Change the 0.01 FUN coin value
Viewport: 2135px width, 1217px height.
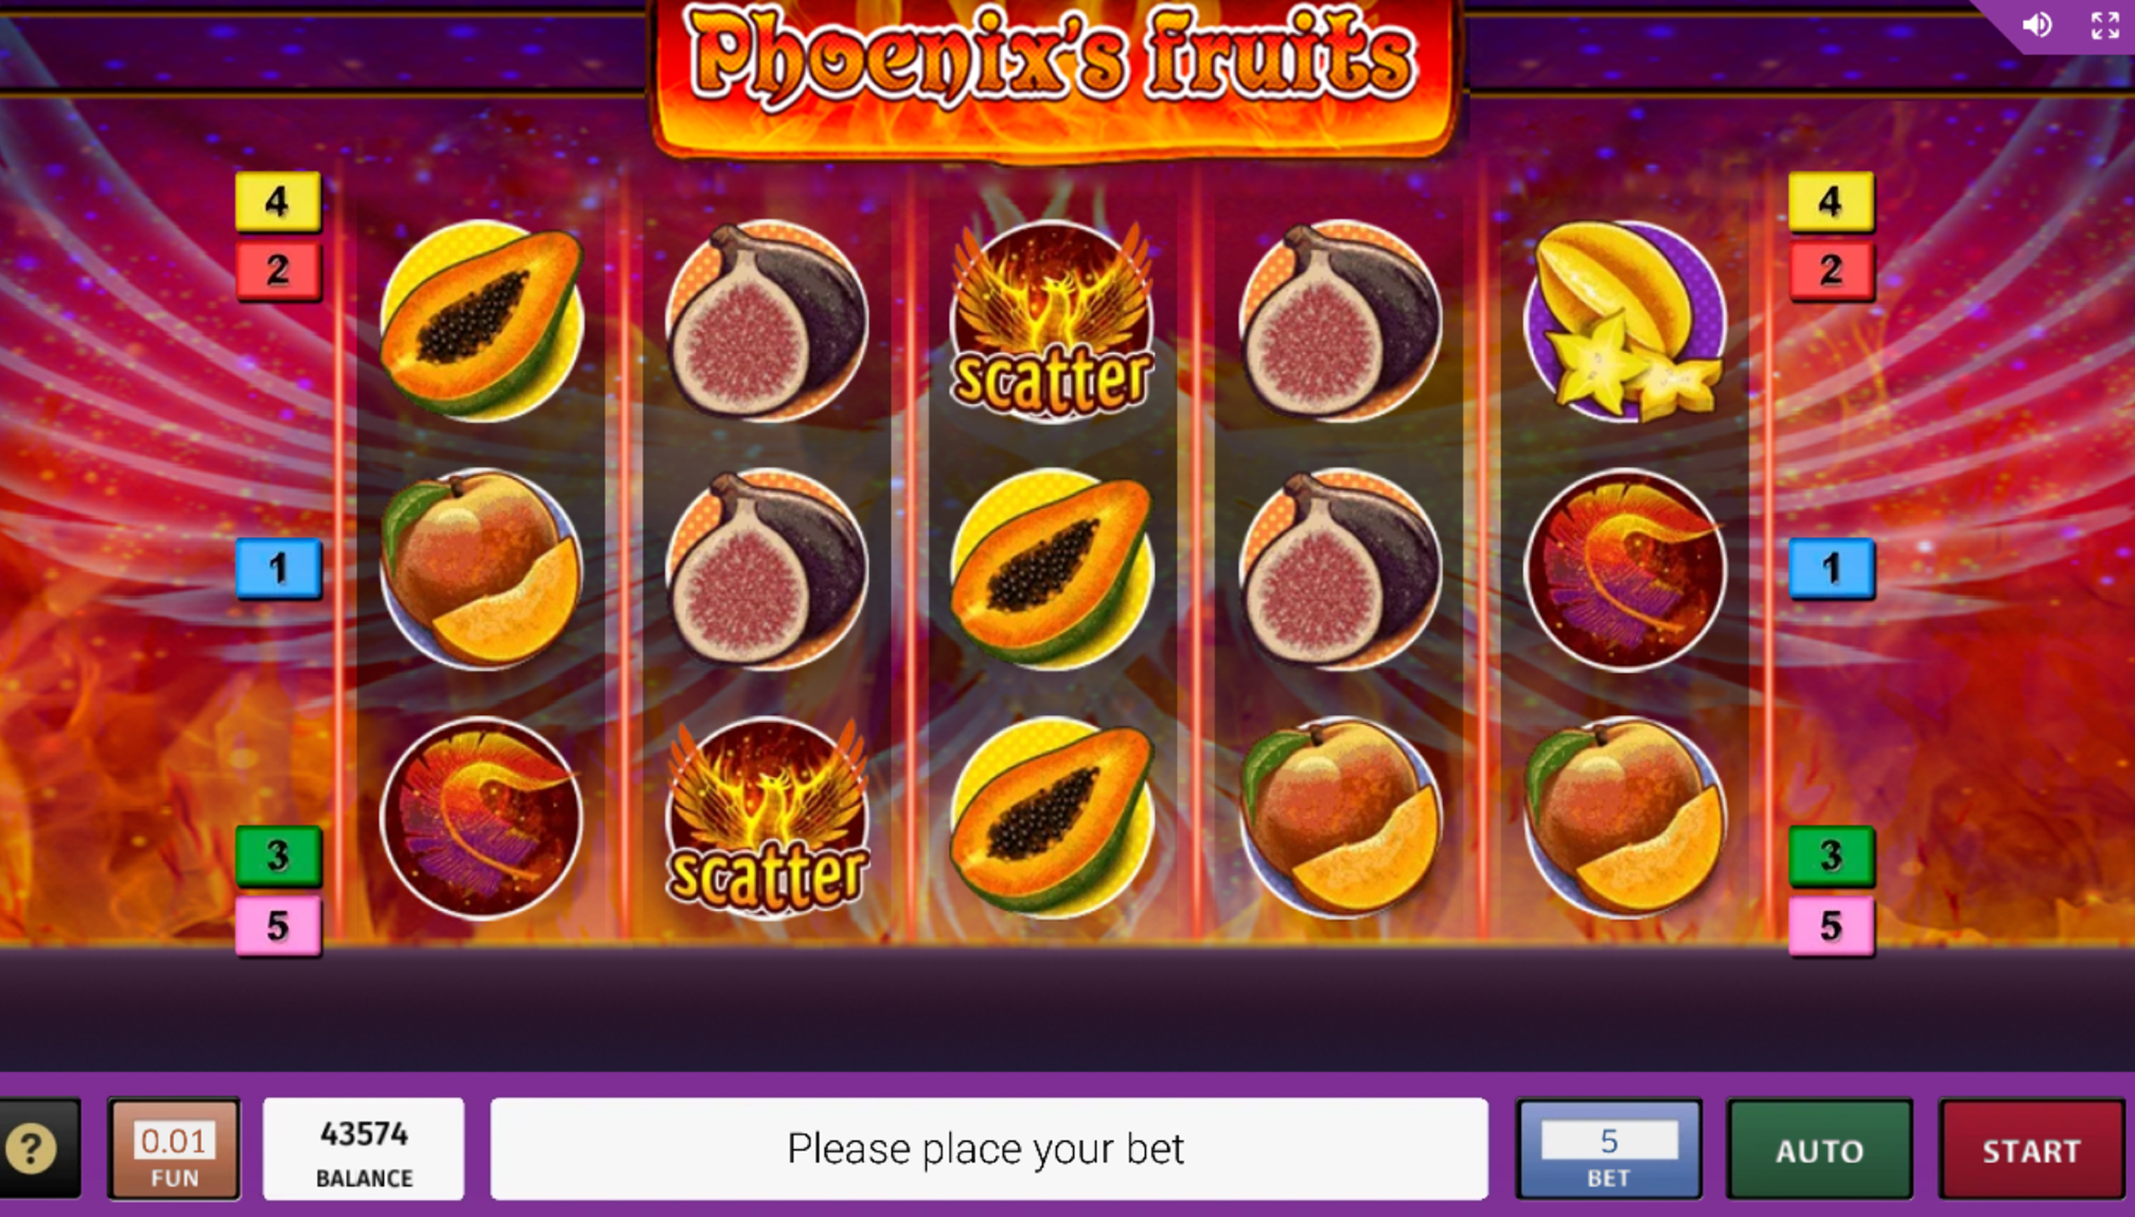tap(174, 1149)
